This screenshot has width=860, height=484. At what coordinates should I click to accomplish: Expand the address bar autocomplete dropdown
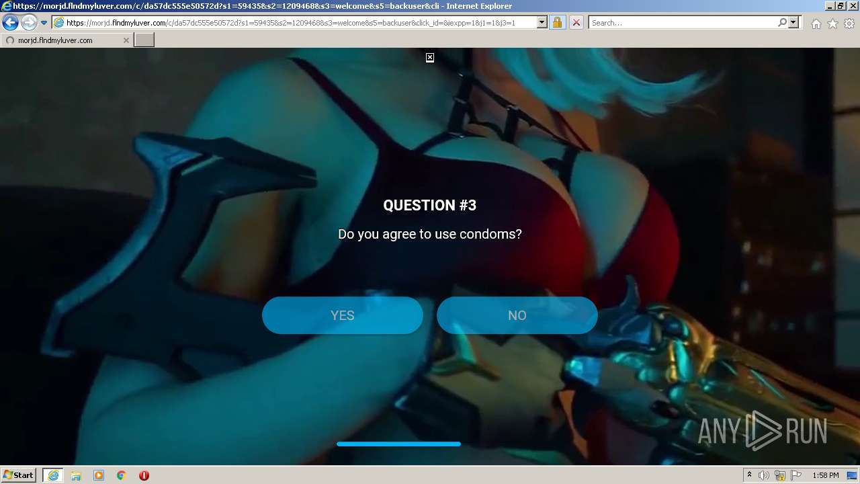point(542,23)
